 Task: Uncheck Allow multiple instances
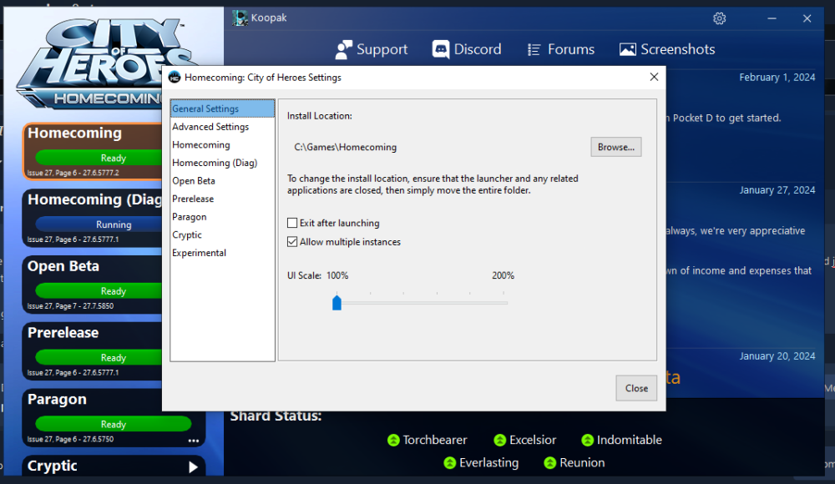coord(292,242)
